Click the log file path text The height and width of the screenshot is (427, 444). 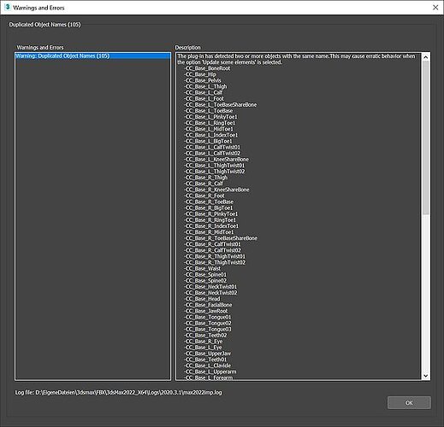click(118, 393)
